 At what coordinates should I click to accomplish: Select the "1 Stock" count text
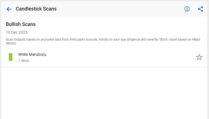(x=24, y=61)
